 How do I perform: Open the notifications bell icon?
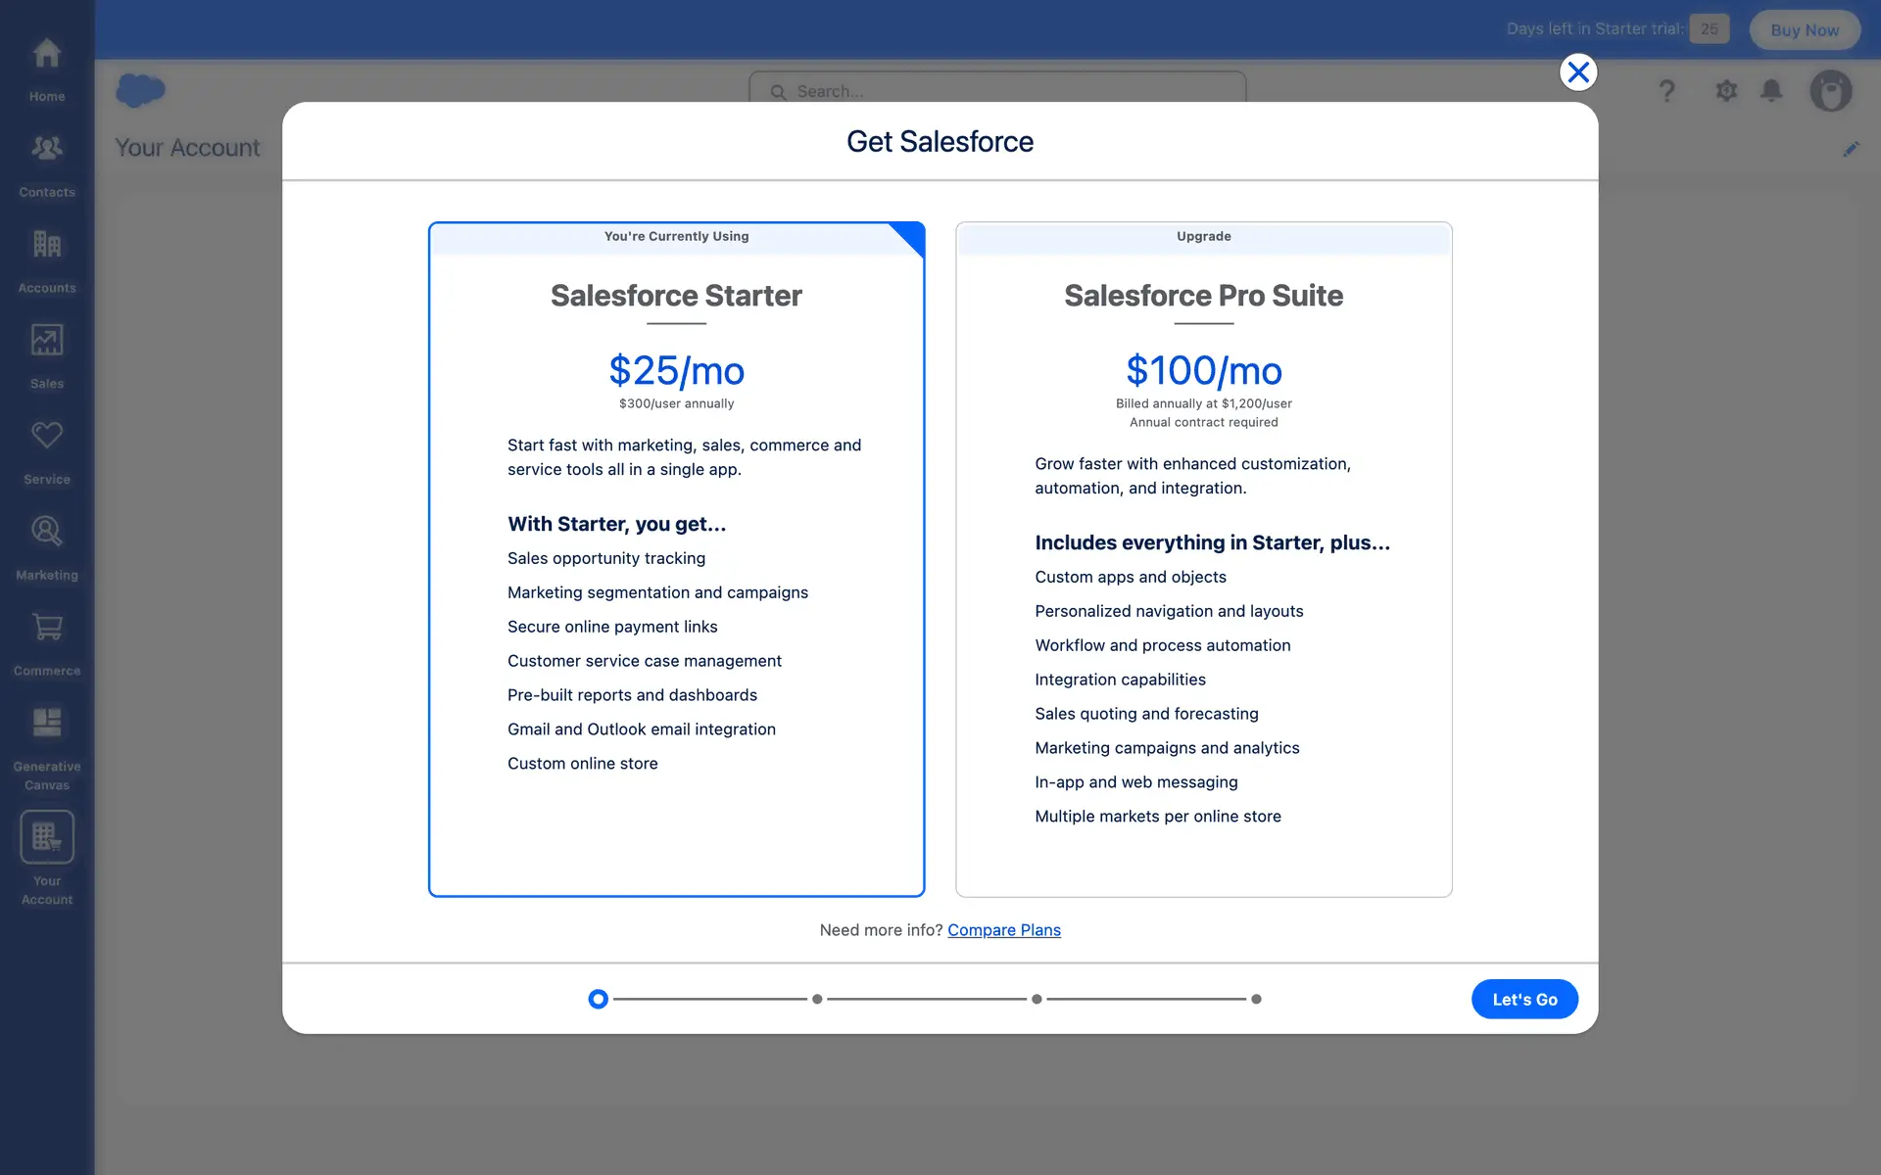1771,91
